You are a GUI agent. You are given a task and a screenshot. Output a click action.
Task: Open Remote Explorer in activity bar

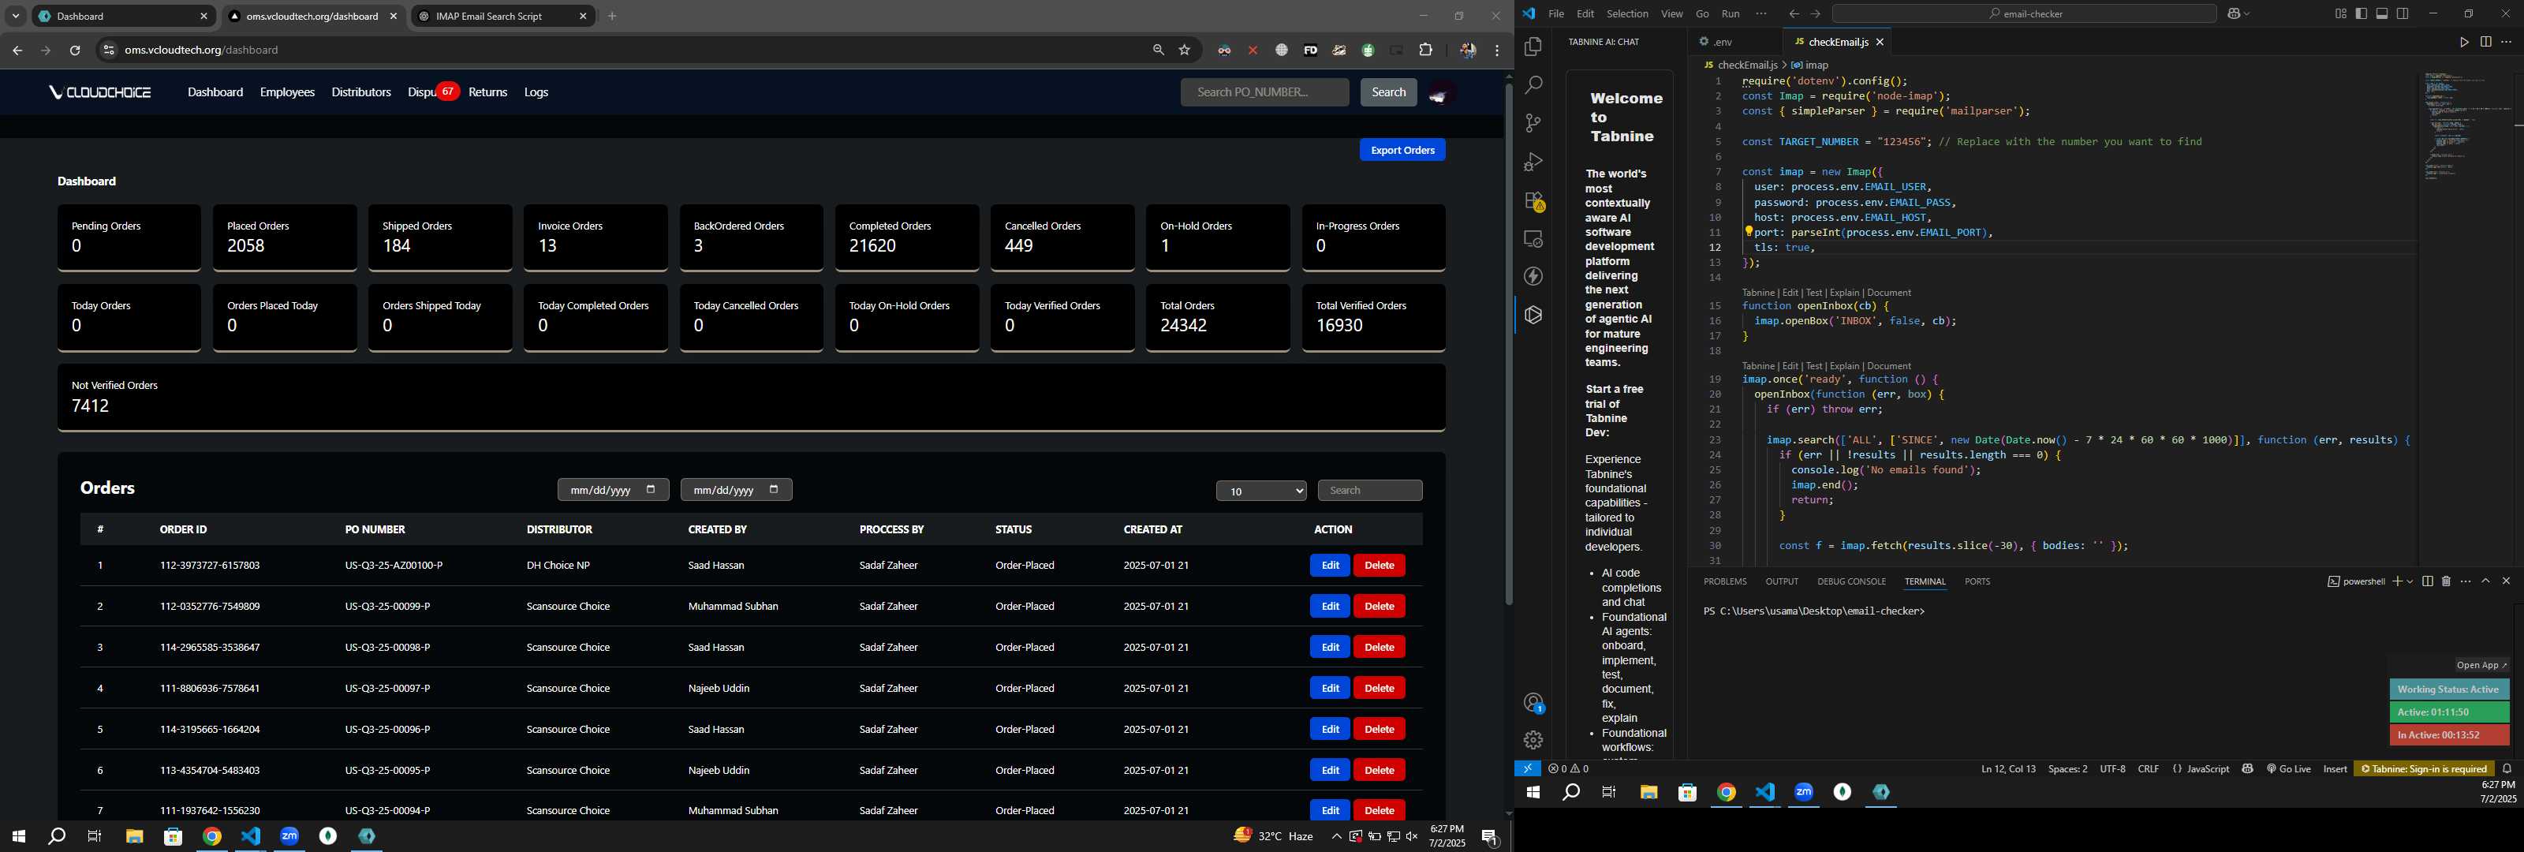(1533, 239)
